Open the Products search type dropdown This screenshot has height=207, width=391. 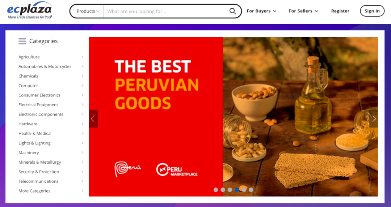(x=88, y=11)
